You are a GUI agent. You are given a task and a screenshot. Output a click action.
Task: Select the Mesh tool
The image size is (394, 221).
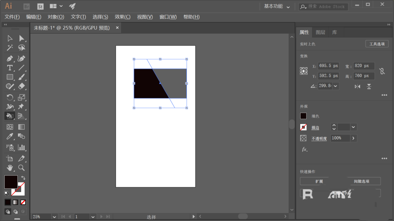coord(10,127)
